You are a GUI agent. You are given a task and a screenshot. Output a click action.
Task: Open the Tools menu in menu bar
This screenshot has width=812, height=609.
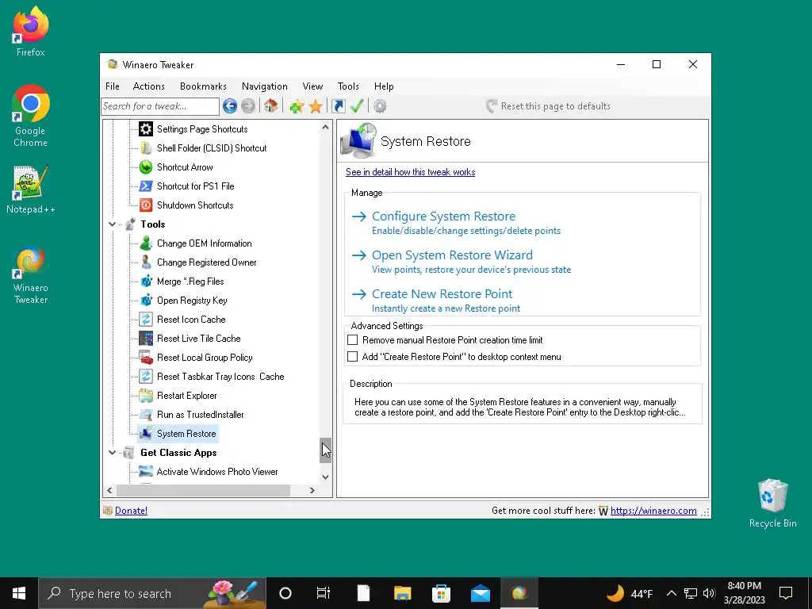pyautogui.click(x=348, y=86)
